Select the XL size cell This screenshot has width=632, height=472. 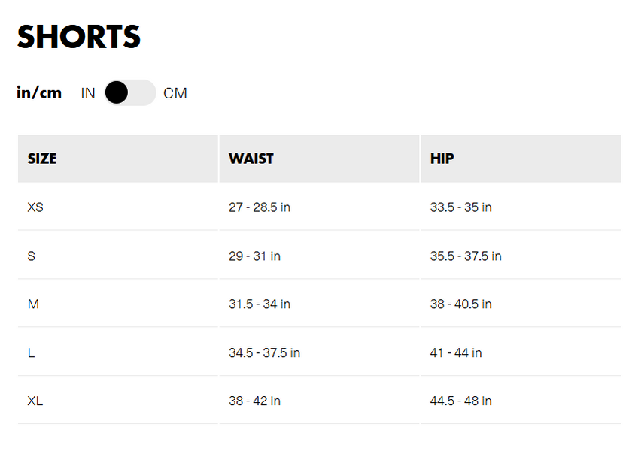[x=35, y=401]
